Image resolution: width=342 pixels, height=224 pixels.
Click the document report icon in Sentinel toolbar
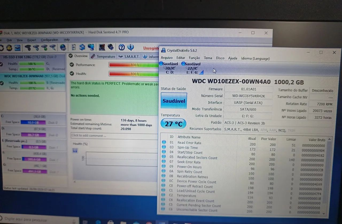click(x=74, y=48)
